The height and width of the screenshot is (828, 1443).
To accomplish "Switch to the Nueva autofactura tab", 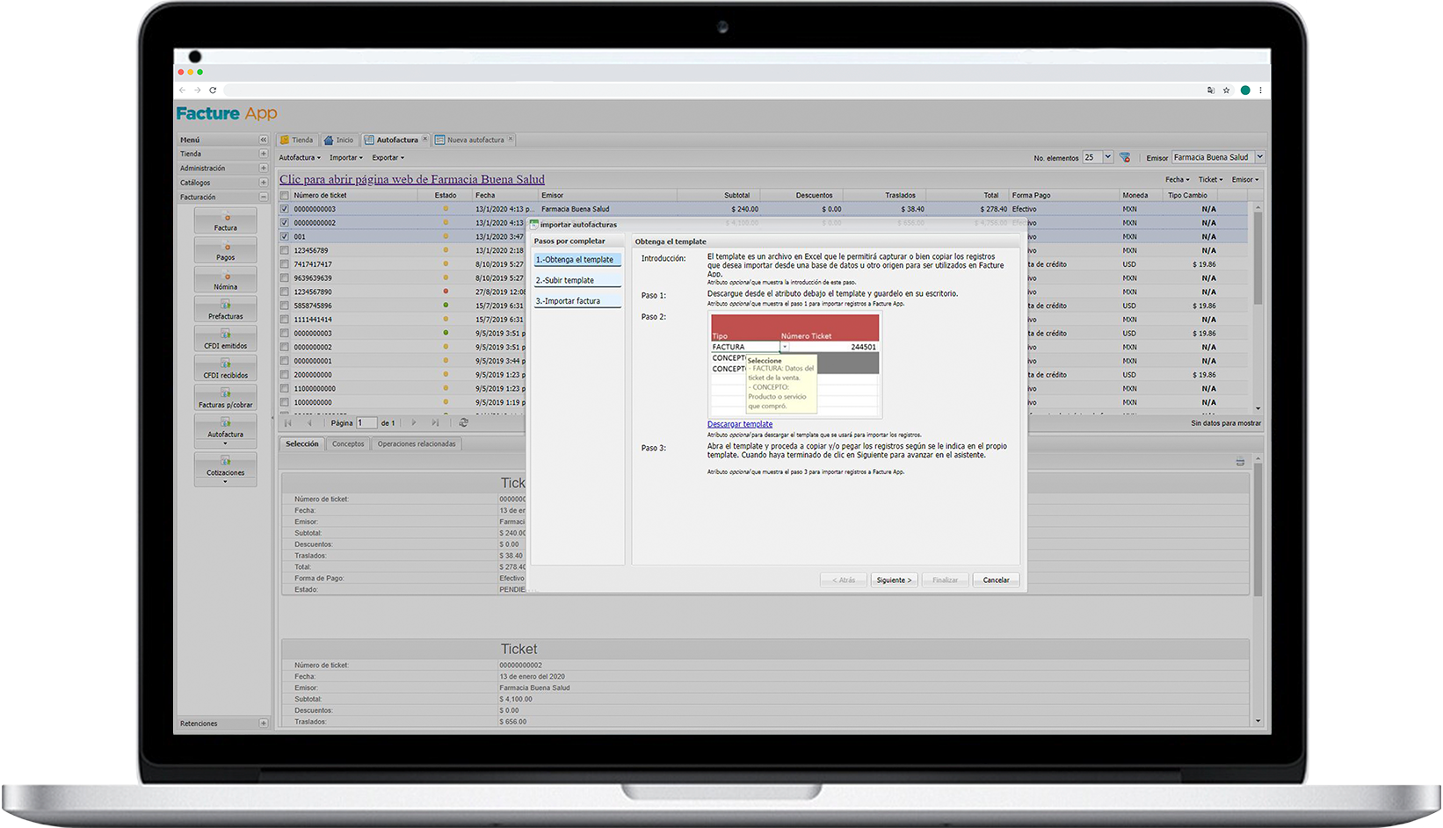I will pyautogui.click(x=475, y=140).
